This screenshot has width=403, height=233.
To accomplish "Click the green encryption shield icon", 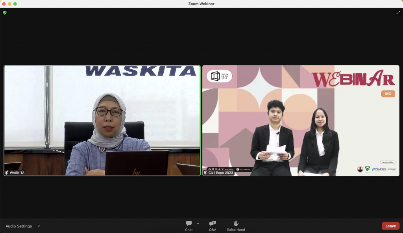I will (5, 13).
